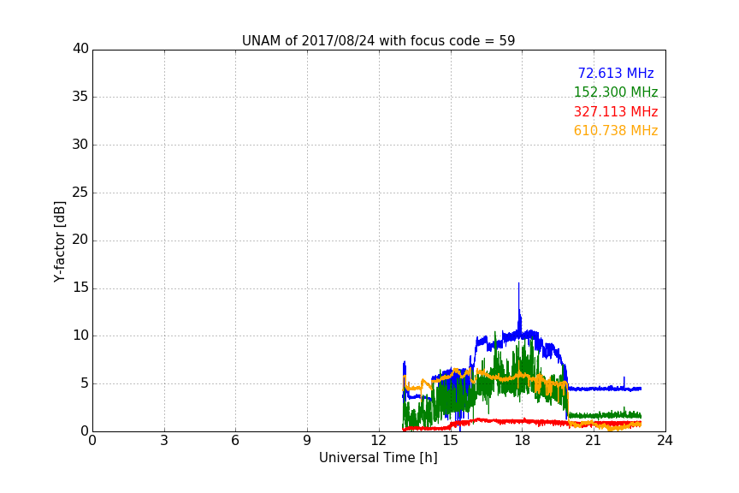Click the y-axis tick label 35
The height and width of the screenshot is (493, 739).
pyautogui.click(x=80, y=97)
